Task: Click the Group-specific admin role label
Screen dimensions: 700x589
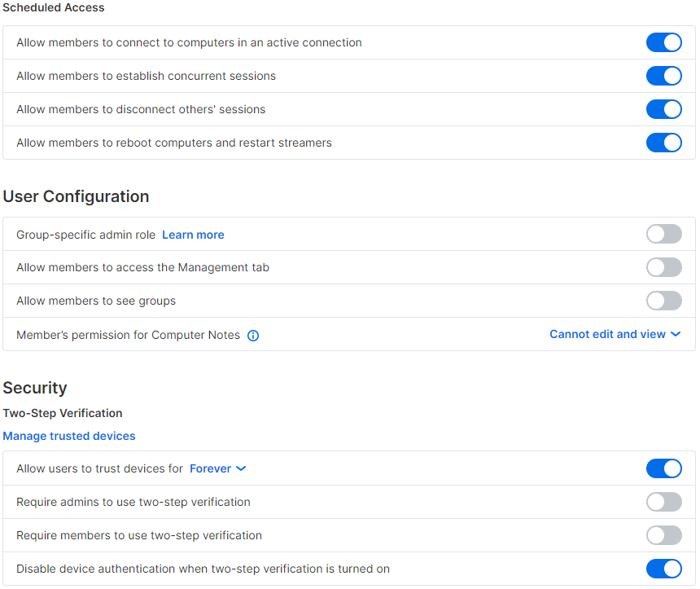Action: pos(85,235)
